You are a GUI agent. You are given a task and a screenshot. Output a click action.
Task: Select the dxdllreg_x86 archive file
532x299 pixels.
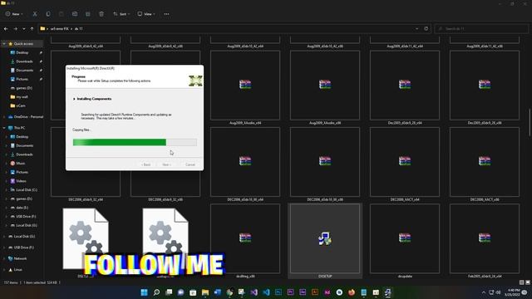(x=245, y=242)
